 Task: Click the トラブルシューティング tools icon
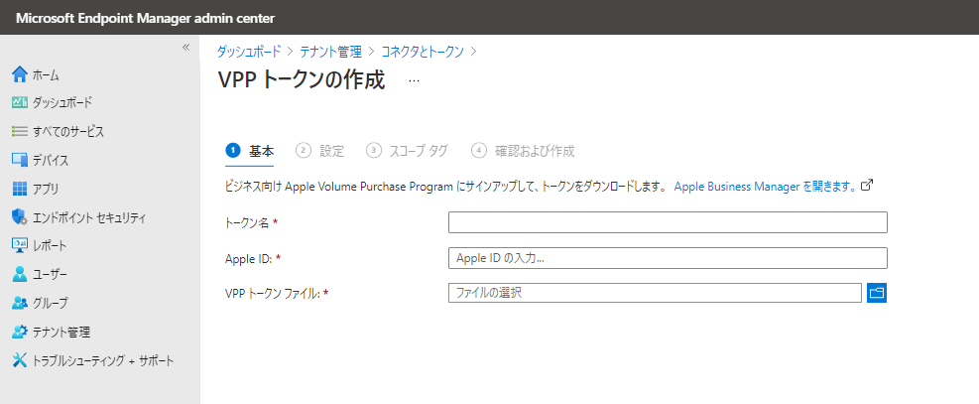tap(20, 360)
